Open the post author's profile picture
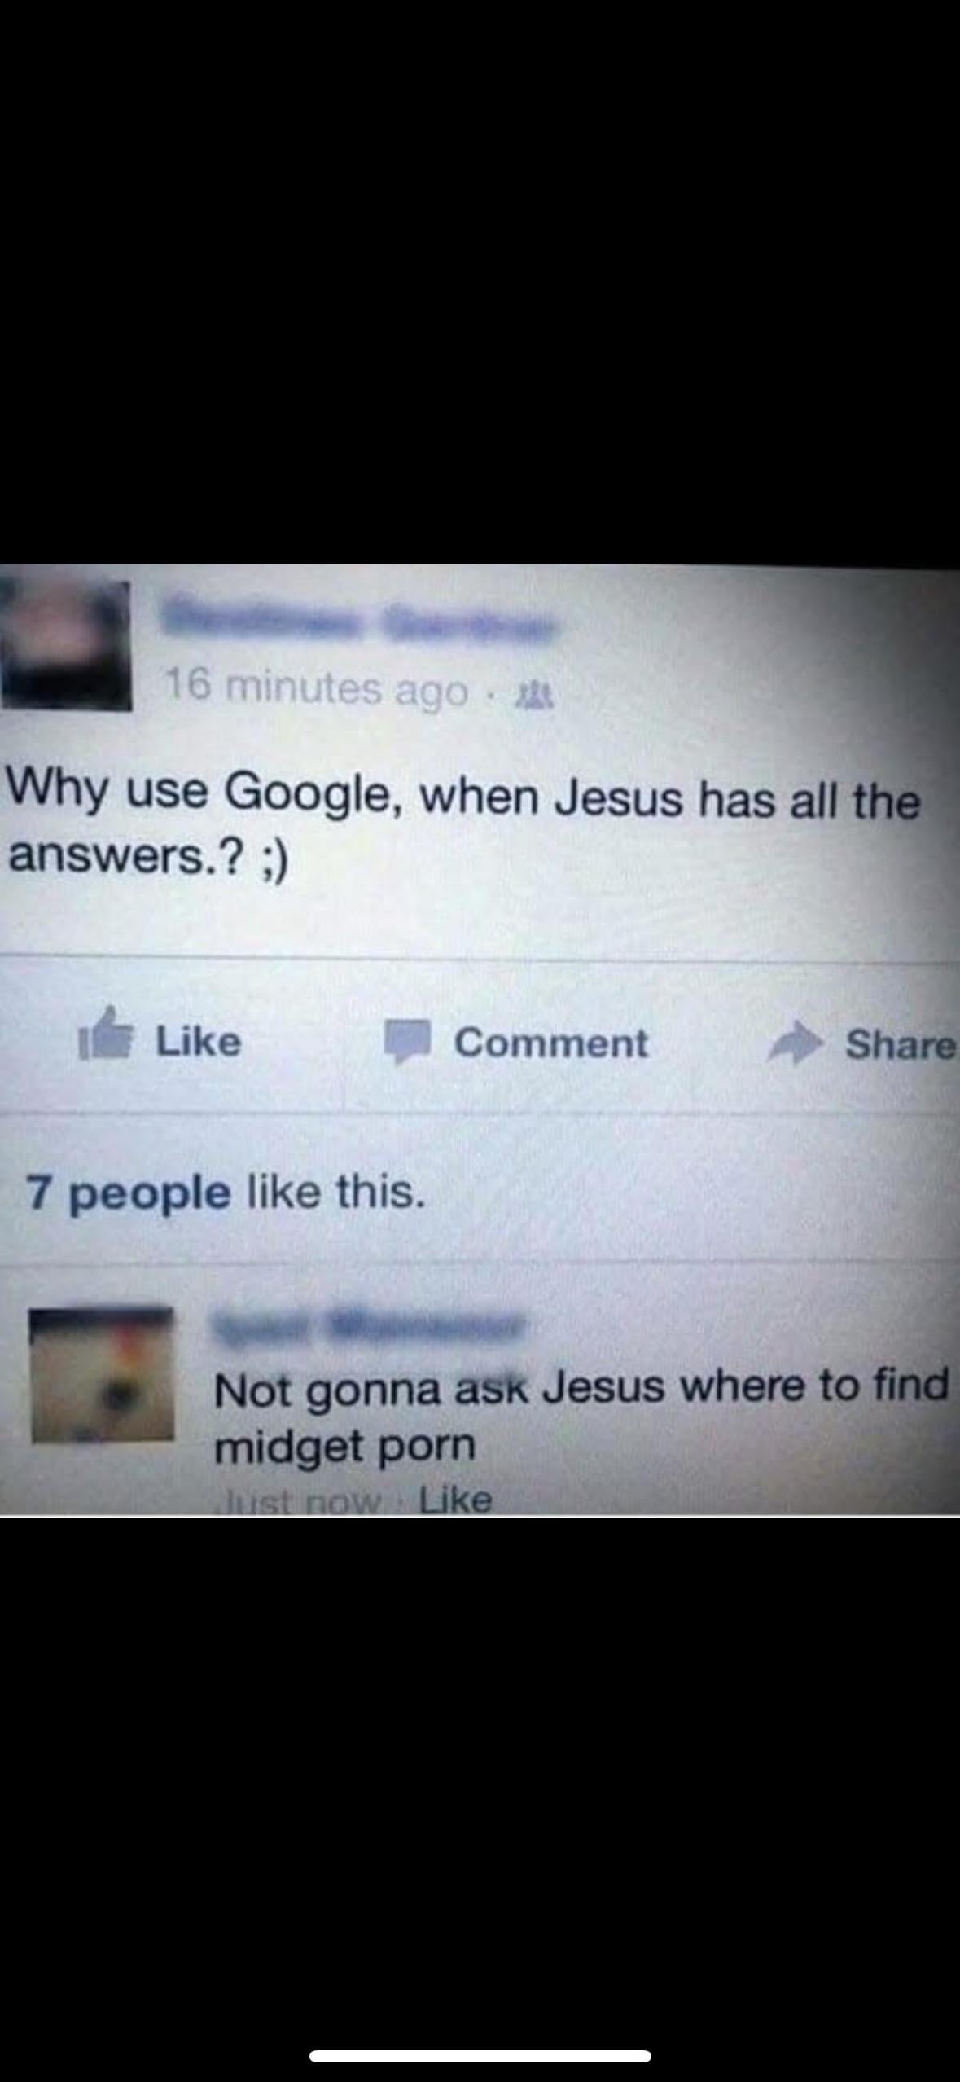This screenshot has height=2082, width=960. click(x=65, y=643)
